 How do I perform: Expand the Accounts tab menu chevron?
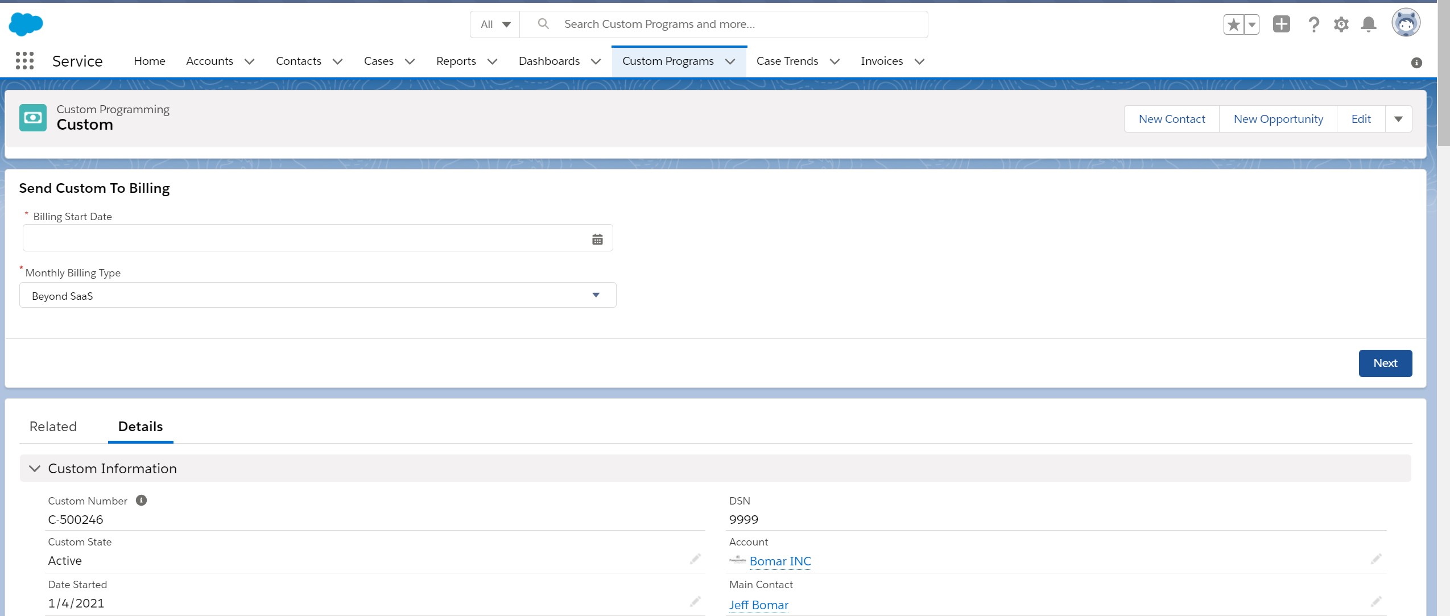point(249,61)
